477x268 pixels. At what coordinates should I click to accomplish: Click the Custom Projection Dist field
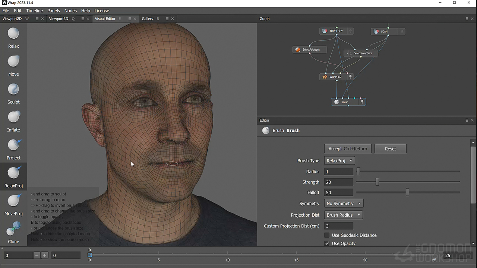pyautogui.click(x=338, y=226)
